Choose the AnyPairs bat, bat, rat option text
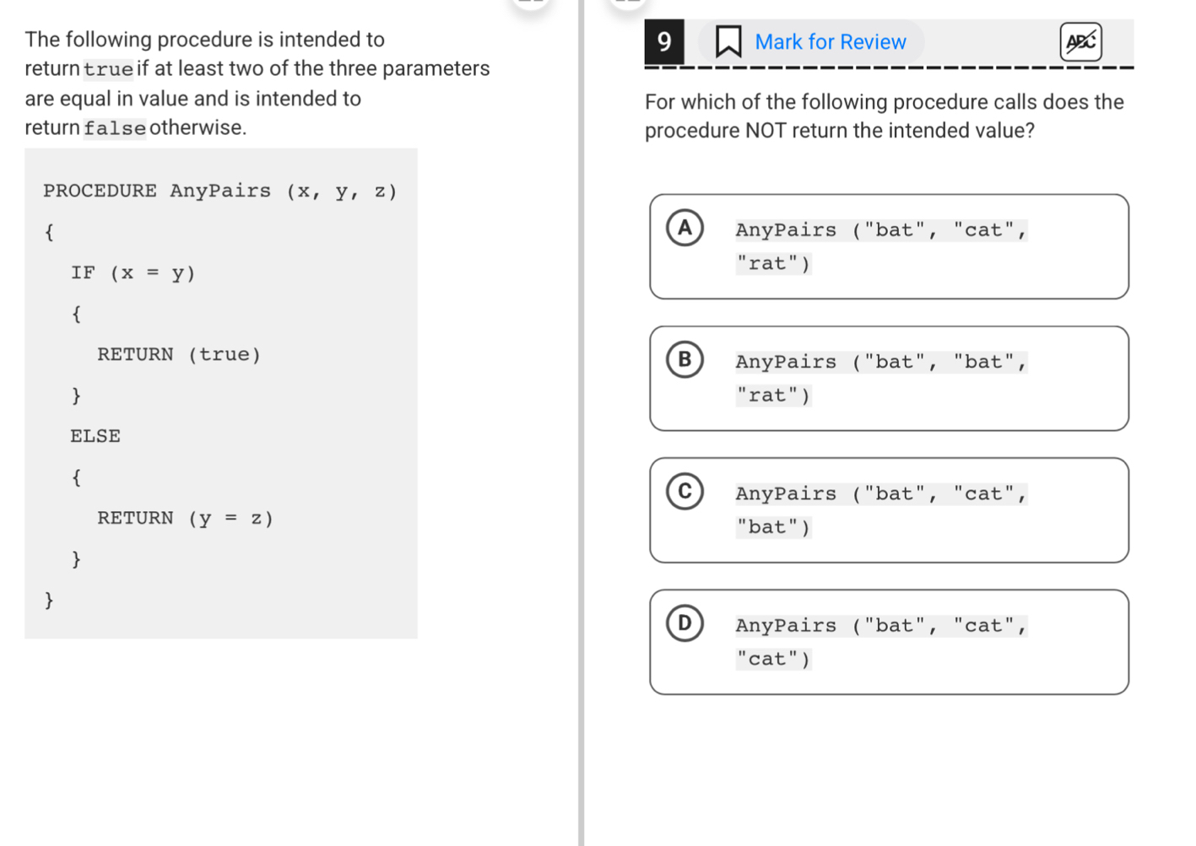Screen dimensions: 1196x846 (x=880, y=378)
